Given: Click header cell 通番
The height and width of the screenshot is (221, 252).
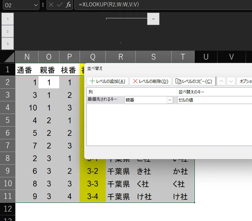Looking at the screenshot, I should click(x=27, y=70).
